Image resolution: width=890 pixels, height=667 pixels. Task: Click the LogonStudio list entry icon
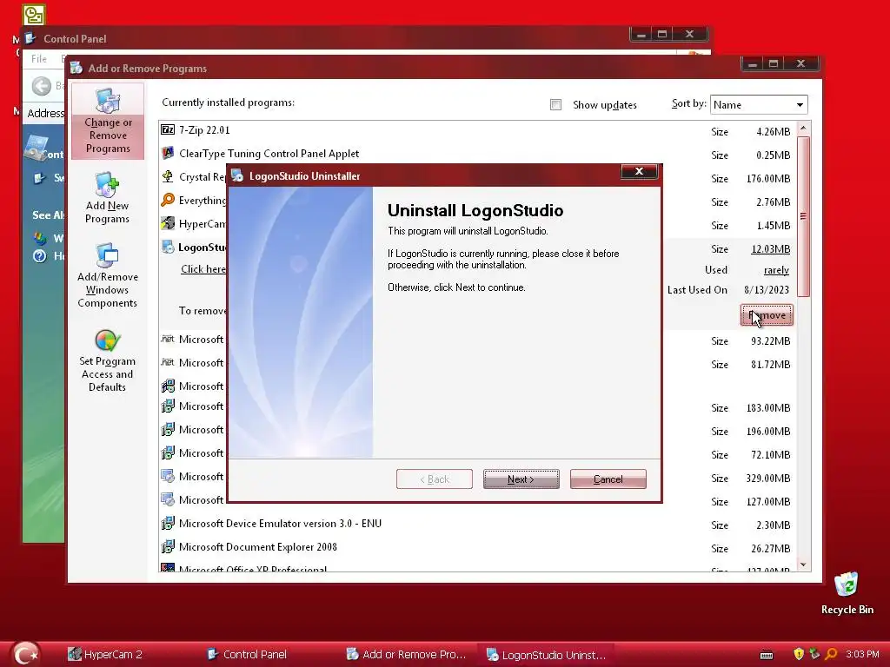tap(168, 247)
